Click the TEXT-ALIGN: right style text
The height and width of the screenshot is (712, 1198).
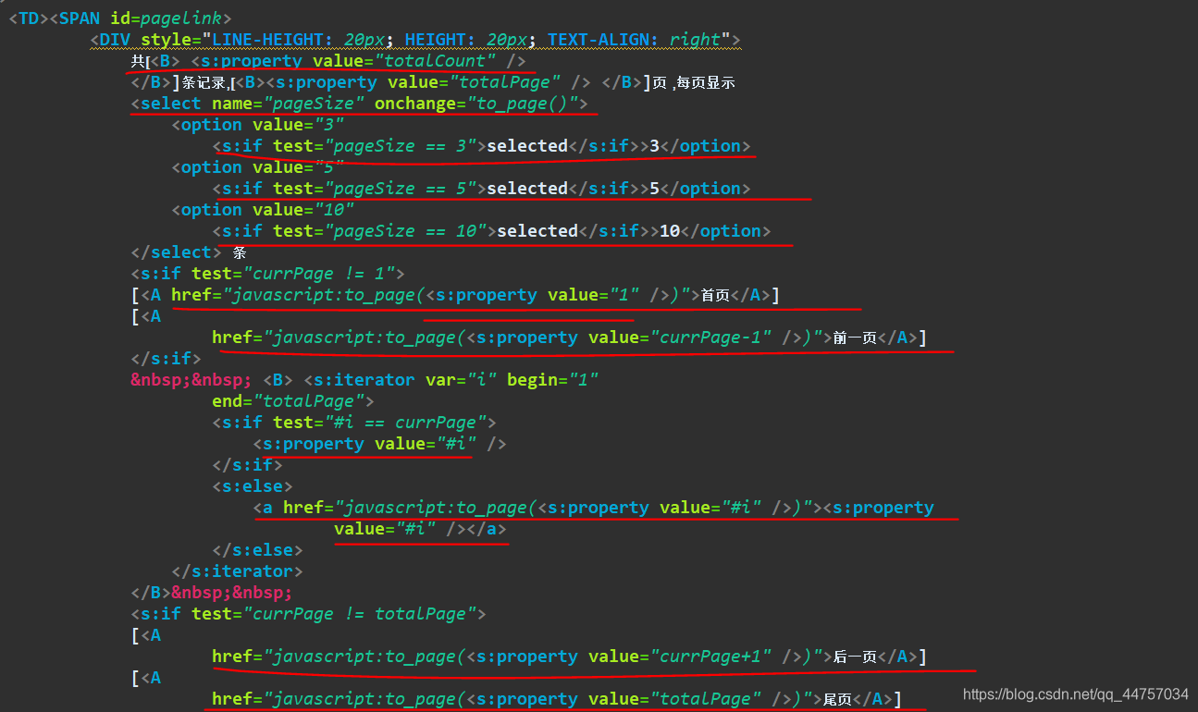click(634, 40)
